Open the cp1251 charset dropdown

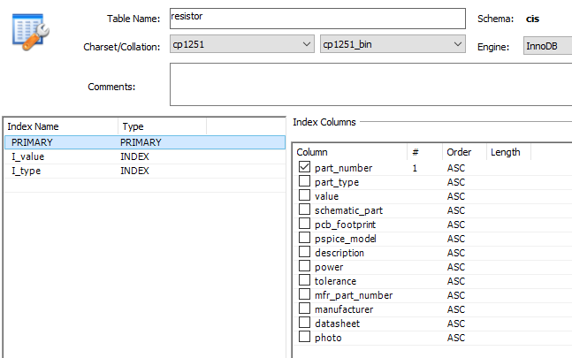pos(241,44)
